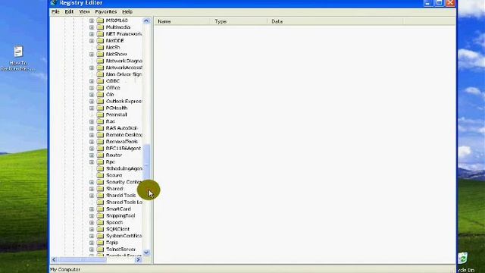
Task: Expand the SmartCard key
Action: (92, 209)
